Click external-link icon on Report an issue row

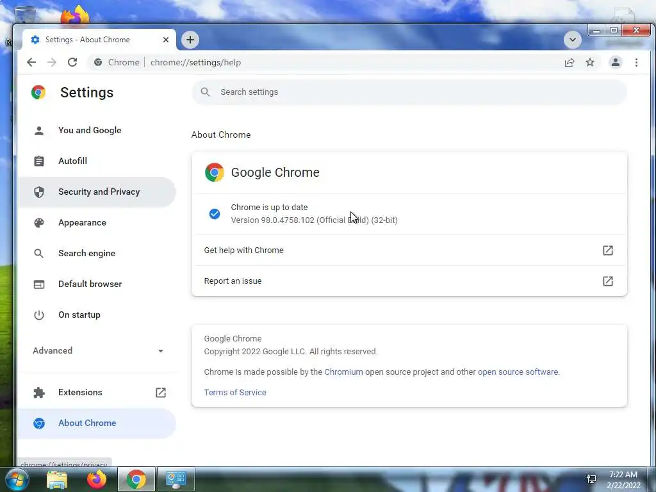(608, 281)
